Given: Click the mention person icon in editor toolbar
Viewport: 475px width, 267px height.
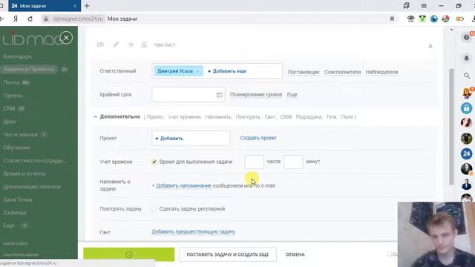Looking at the screenshot, I should tap(144, 44).
